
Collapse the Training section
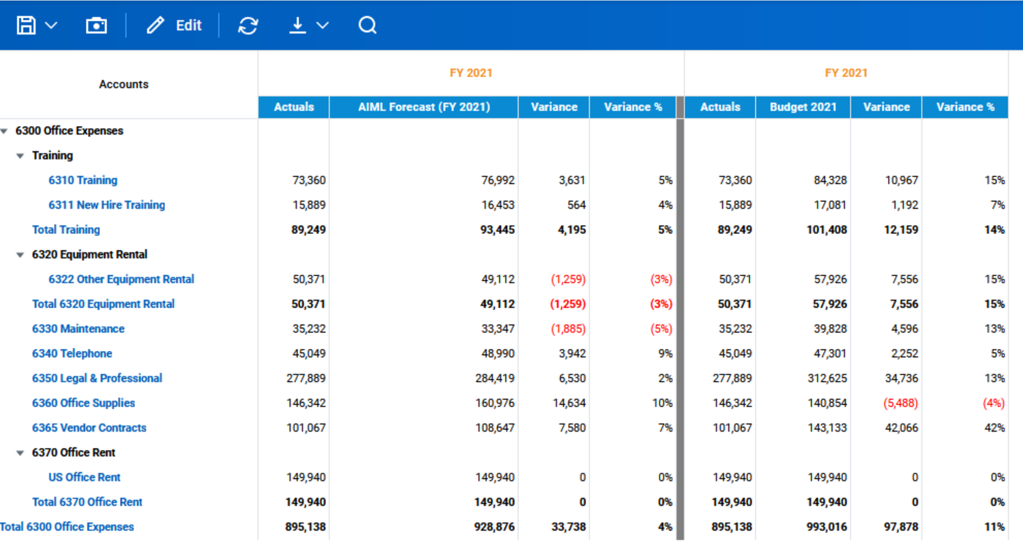point(20,155)
